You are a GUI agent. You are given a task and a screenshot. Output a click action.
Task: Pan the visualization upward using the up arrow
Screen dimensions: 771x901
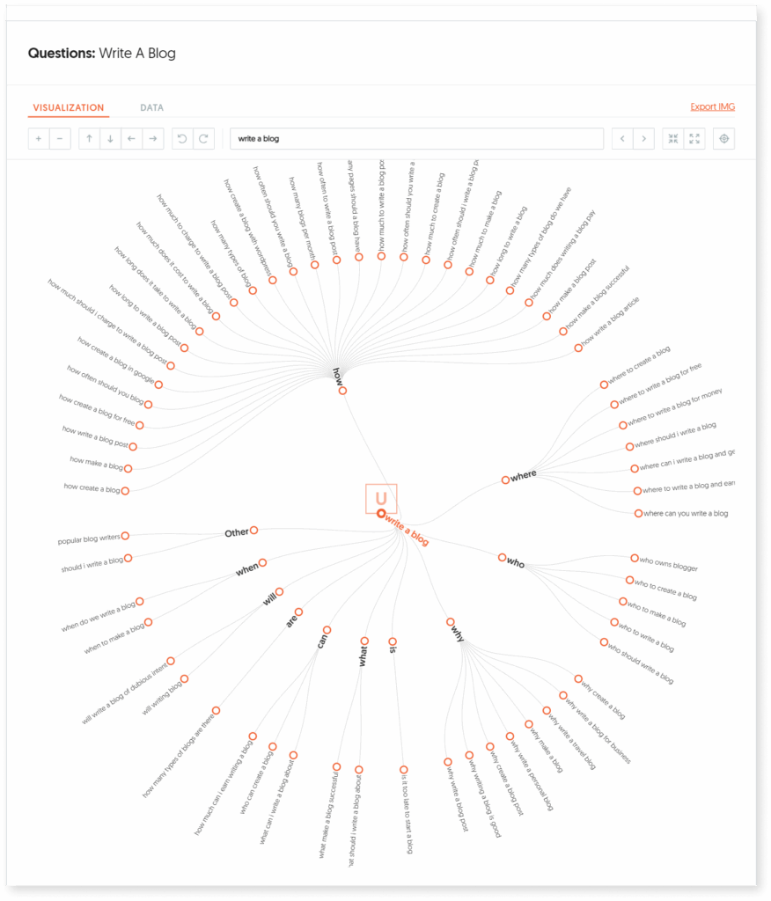coord(89,138)
